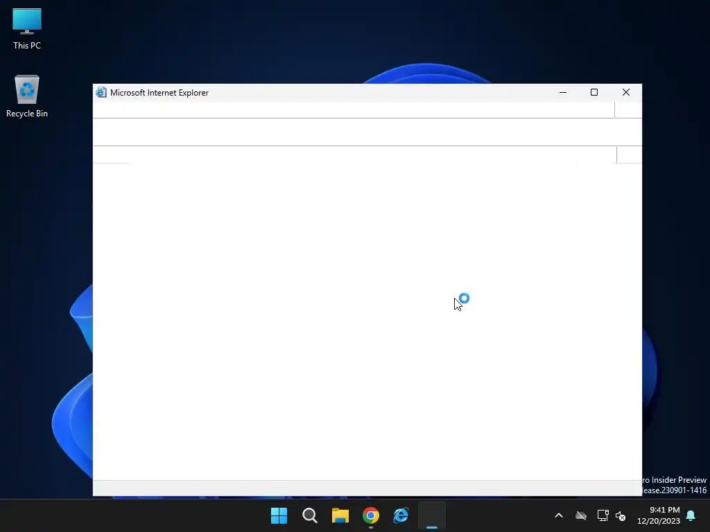
Task: Switch to Google Chrome in the taskbar
Action: 371,515
